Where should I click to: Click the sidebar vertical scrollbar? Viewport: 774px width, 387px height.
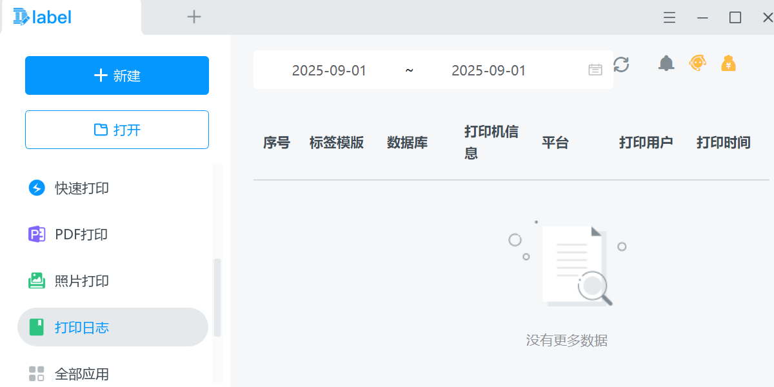click(217, 297)
